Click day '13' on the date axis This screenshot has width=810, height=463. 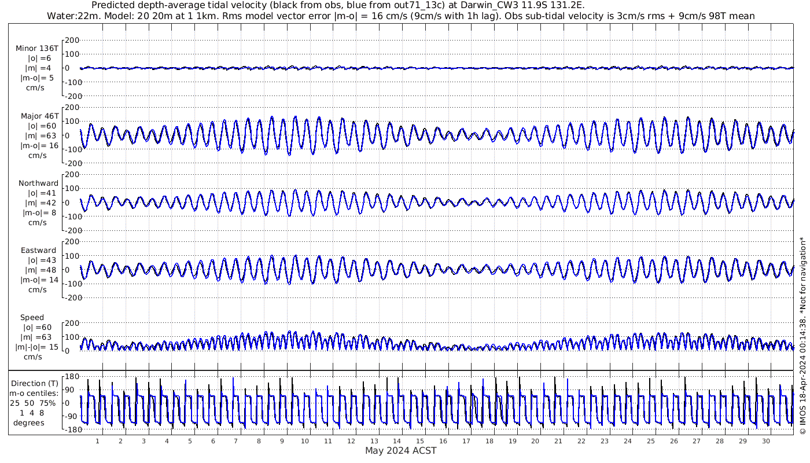[x=374, y=441]
